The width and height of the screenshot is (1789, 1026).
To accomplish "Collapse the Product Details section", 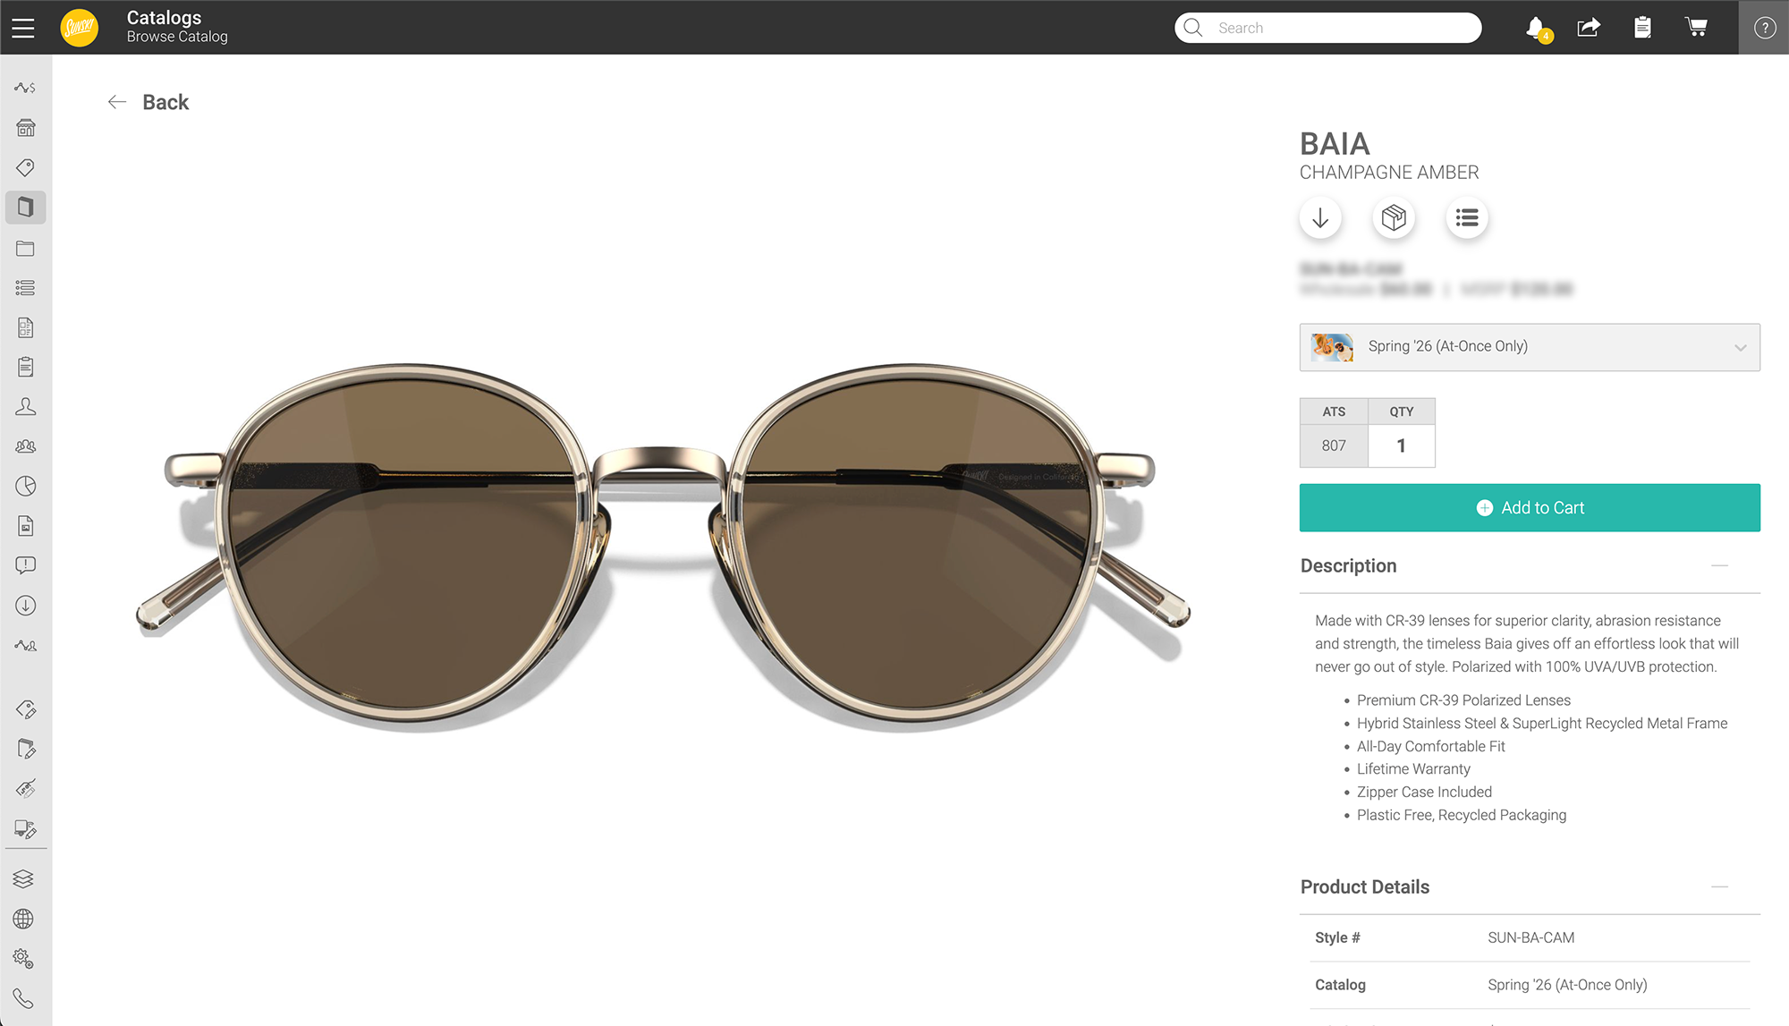I will [1720, 886].
